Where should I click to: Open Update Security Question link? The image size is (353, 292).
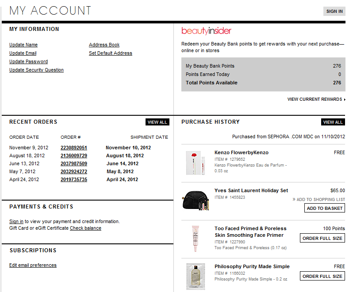36,70
